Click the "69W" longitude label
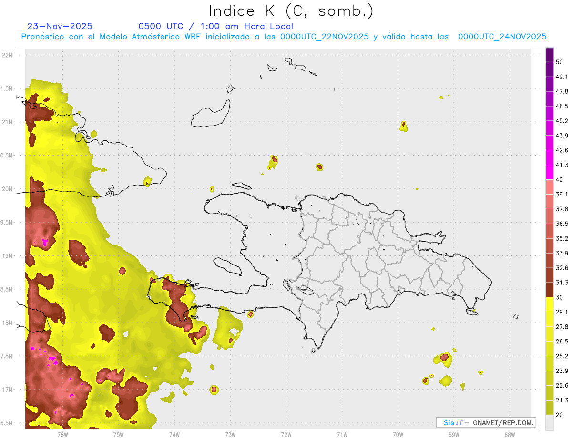The height and width of the screenshot is (441, 572). click(x=454, y=434)
